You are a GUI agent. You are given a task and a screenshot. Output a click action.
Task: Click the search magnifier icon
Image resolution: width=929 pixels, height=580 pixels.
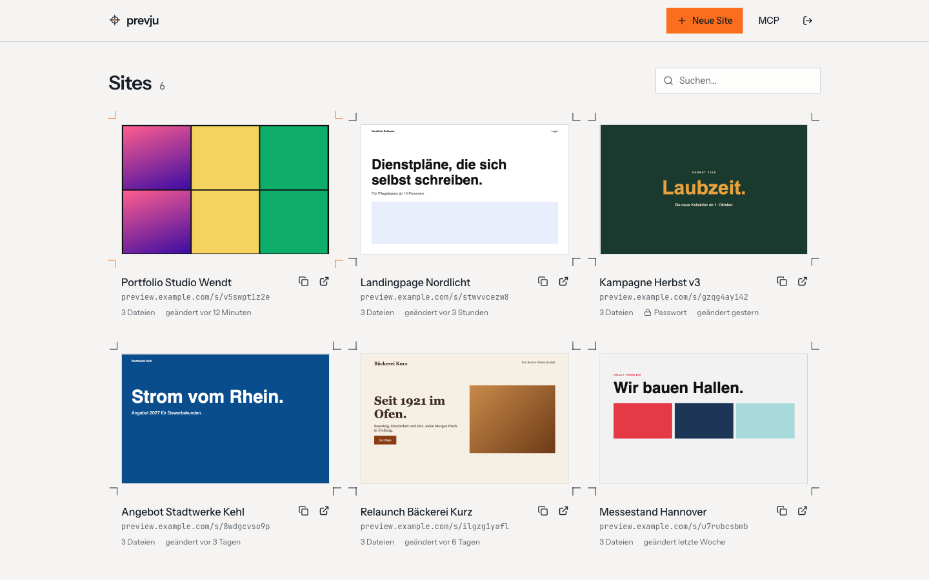(x=668, y=81)
